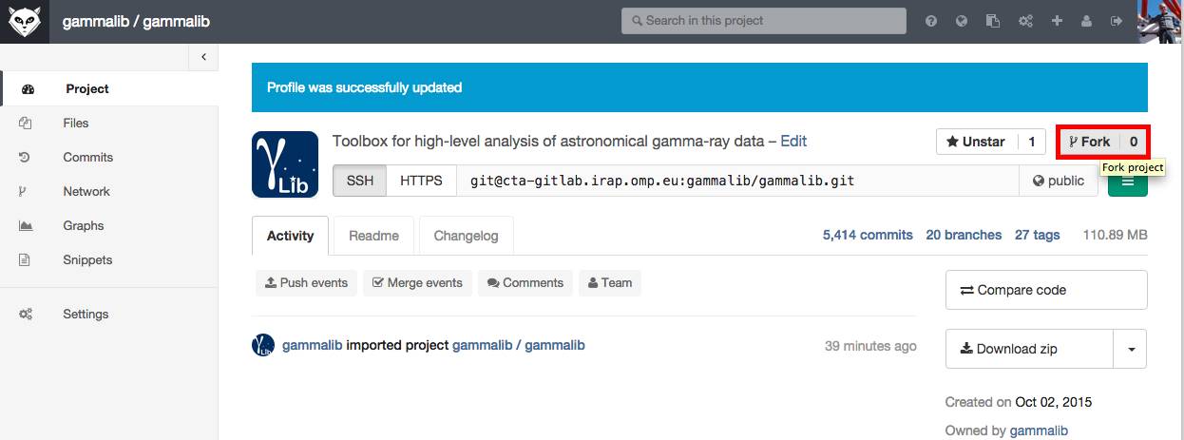Unstar the gammalib project
The height and width of the screenshot is (440, 1184).
977,142
